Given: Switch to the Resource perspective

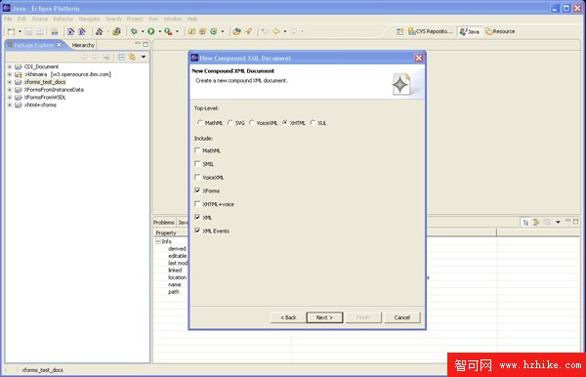Looking at the screenshot, I should [500, 31].
